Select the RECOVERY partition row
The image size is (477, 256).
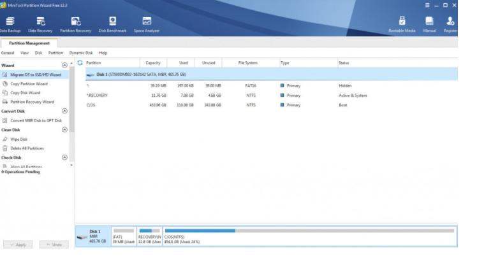click(272, 96)
